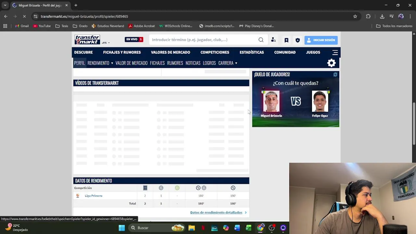This screenshot has height=234, width=416.
Task: Open the Grado bookmark folder
Action: tap(80, 26)
